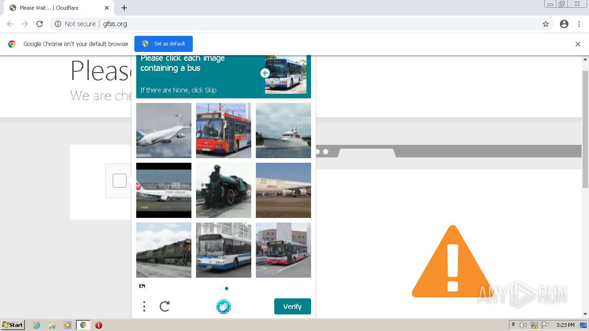Click the browser back arrow
Screen dimensions: 589x331
coord(10,24)
